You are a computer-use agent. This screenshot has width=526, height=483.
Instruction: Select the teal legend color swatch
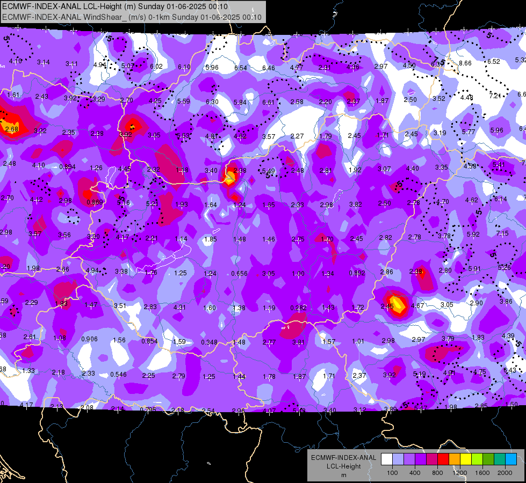pyautogui.click(x=500, y=459)
